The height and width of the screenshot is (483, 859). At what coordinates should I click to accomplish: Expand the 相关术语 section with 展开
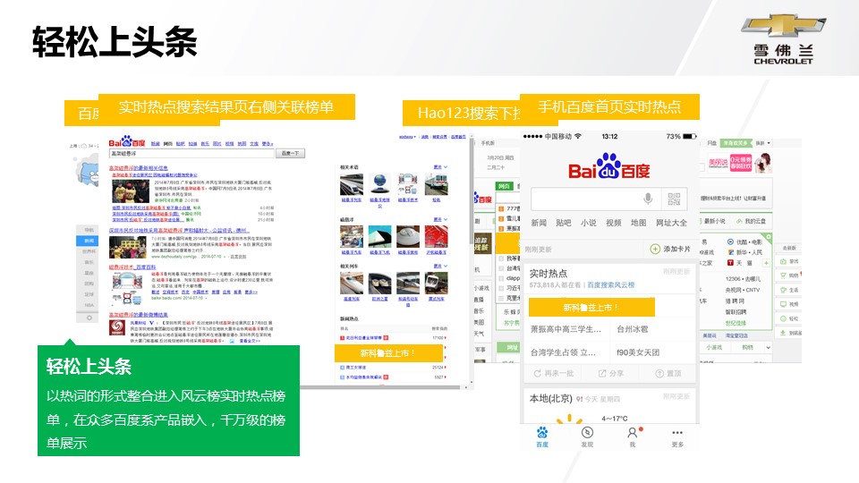click(440, 167)
